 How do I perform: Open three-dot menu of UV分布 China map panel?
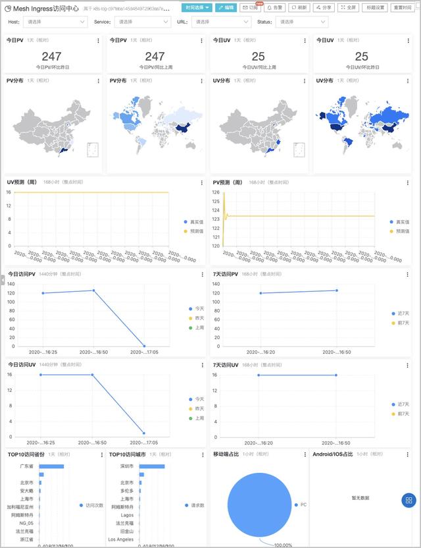pos(305,81)
